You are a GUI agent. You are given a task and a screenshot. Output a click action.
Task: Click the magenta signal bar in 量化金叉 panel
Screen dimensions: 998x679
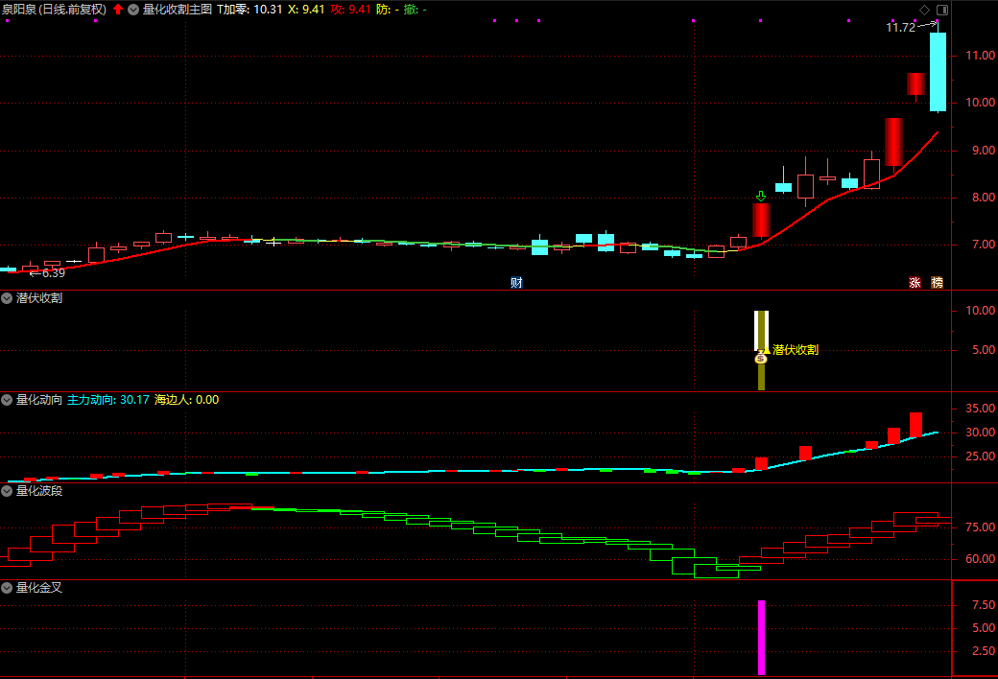click(761, 637)
